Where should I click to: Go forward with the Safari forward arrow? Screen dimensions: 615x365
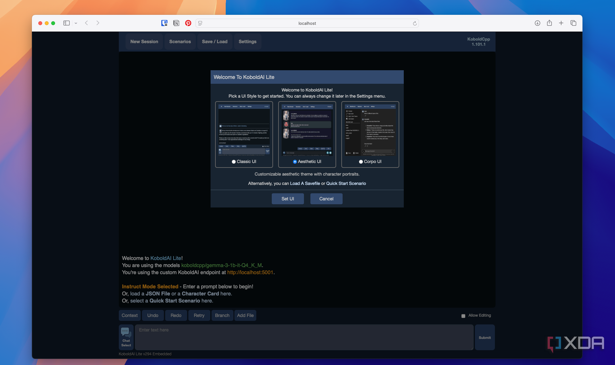[x=98, y=23]
